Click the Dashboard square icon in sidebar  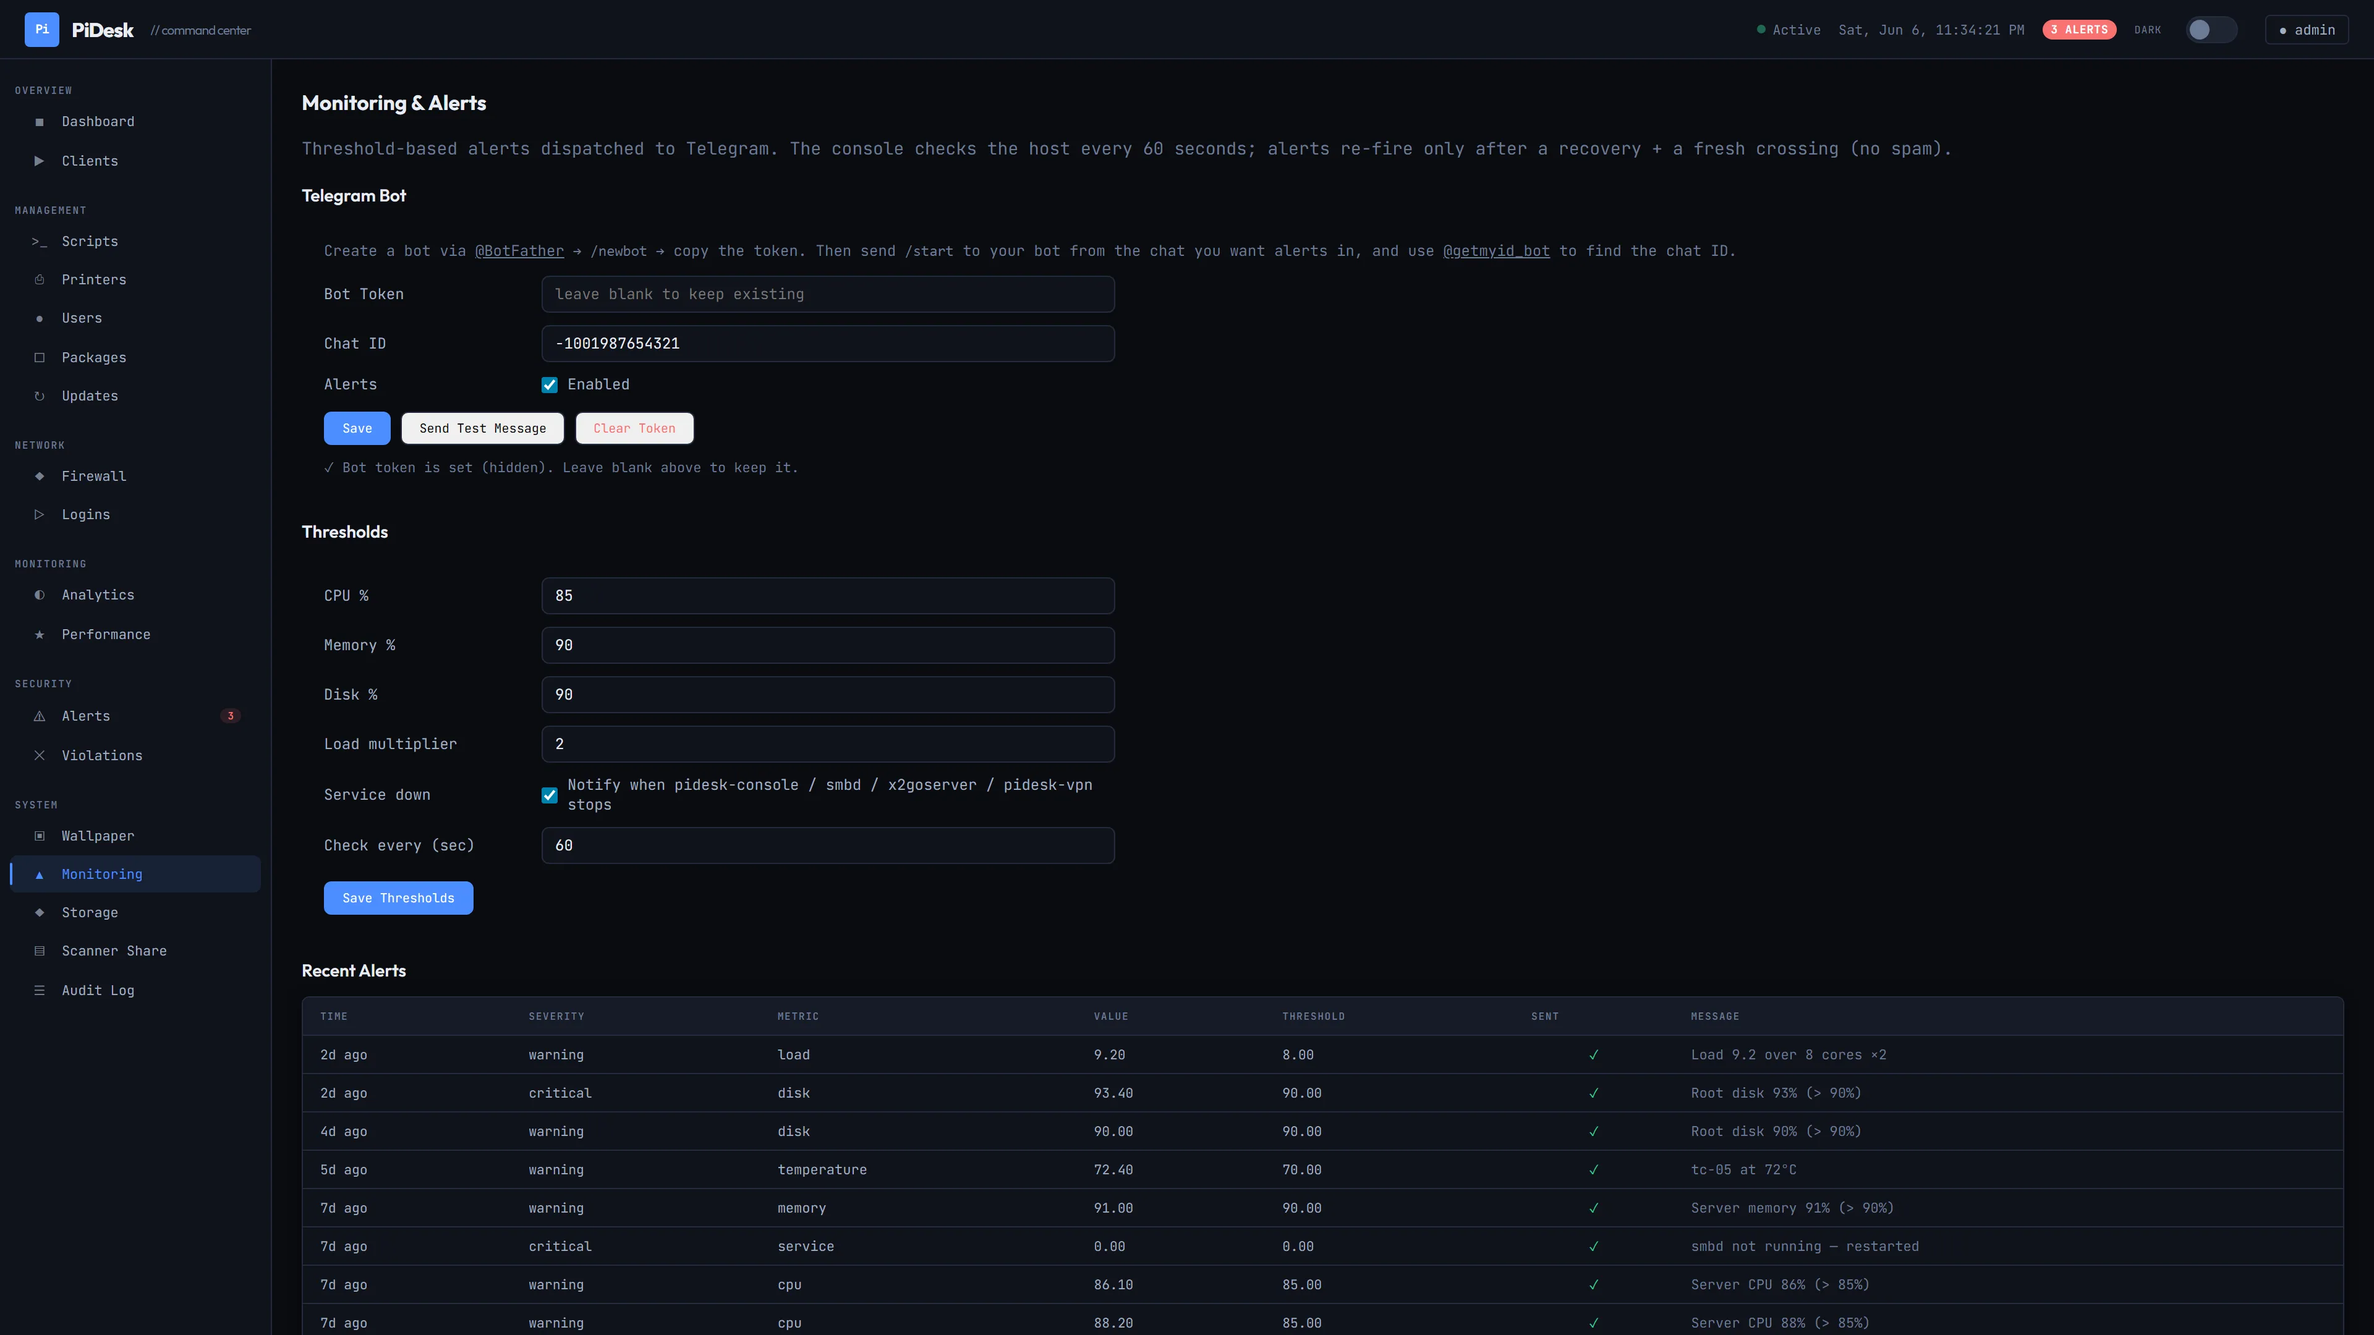(39, 122)
